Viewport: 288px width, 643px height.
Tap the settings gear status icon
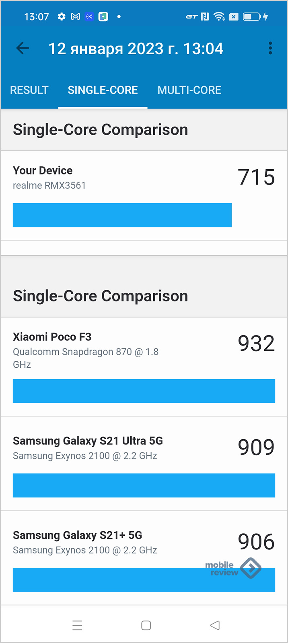(x=62, y=16)
